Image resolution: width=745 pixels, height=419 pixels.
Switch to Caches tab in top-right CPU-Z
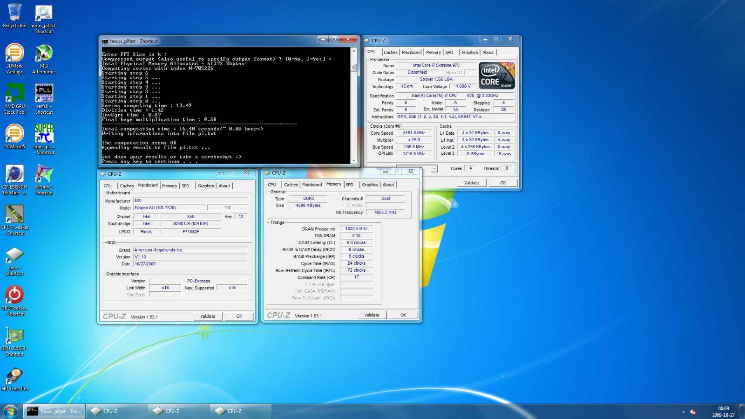tap(390, 52)
